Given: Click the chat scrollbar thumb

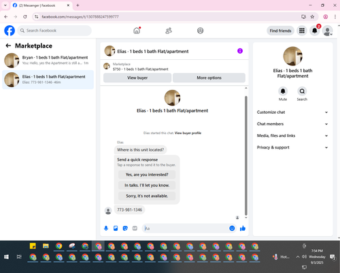Looking at the screenshot, I should [246, 155].
